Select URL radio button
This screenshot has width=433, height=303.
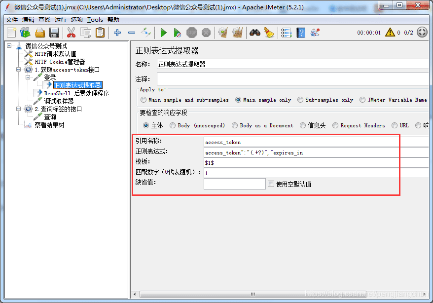pos(395,125)
